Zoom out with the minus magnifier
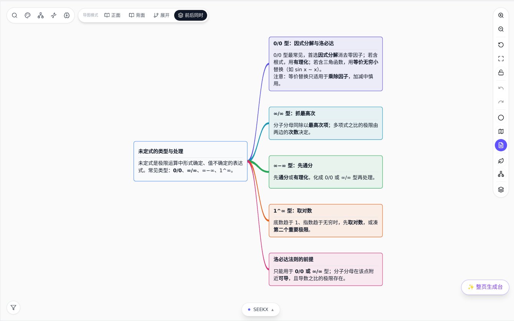Image resolution: width=514 pixels, height=321 pixels. (501, 29)
